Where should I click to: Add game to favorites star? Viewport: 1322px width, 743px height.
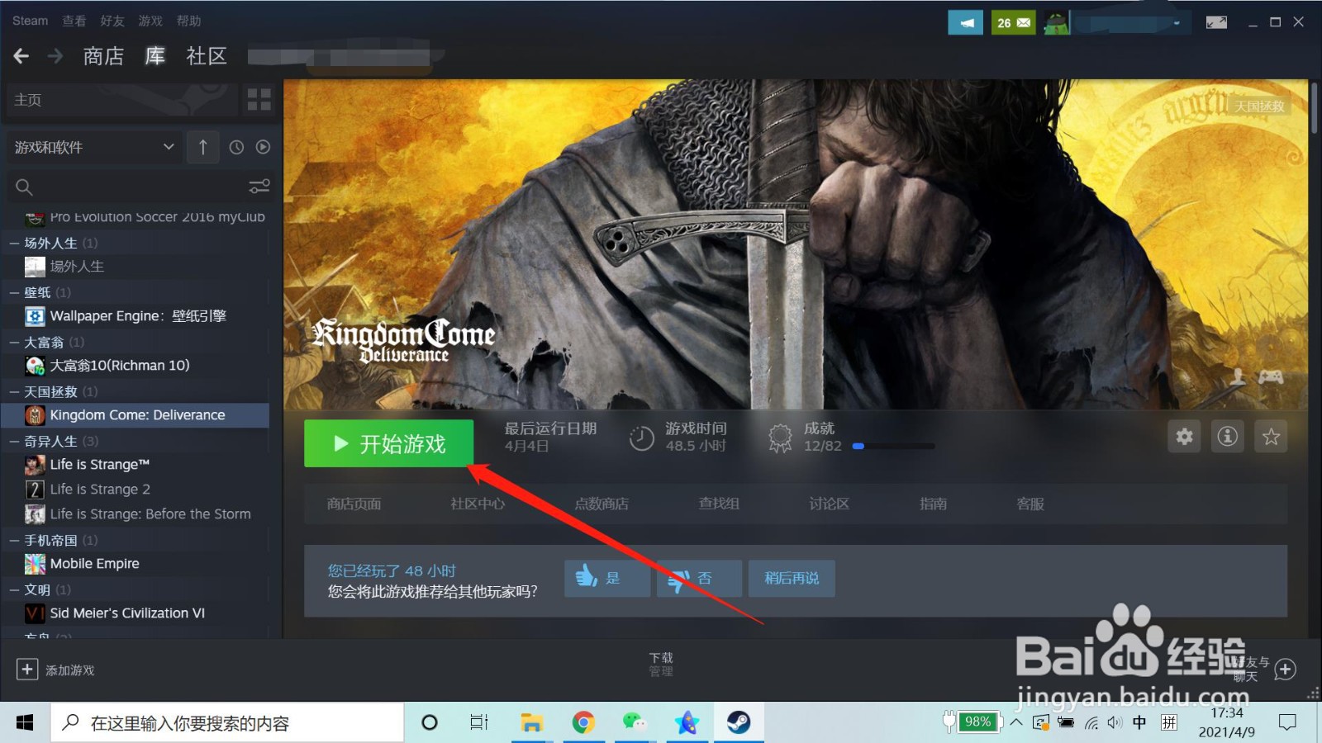pos(1271,436)
